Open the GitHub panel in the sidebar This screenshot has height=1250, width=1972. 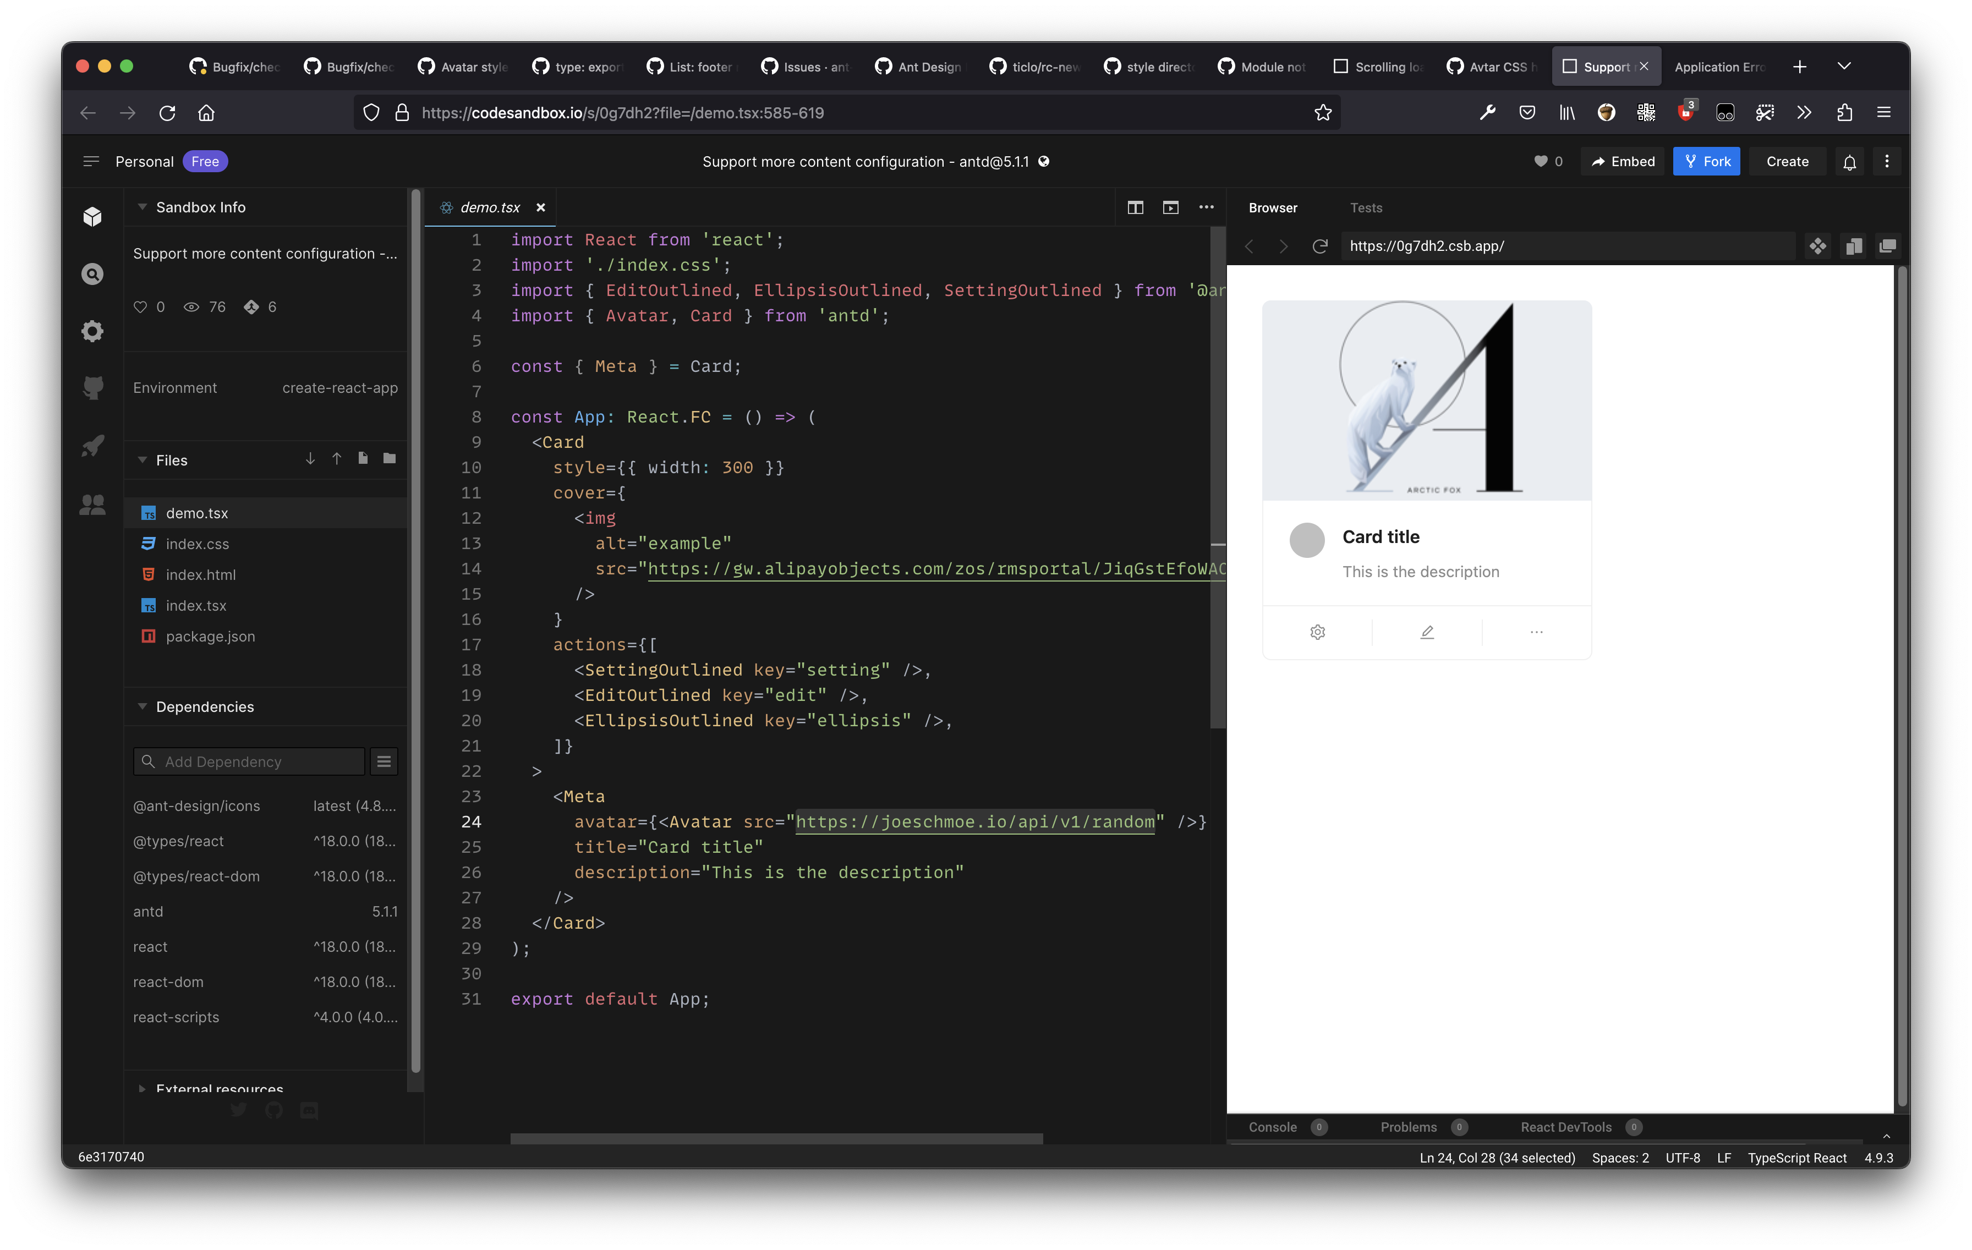(x=92, y=388)
